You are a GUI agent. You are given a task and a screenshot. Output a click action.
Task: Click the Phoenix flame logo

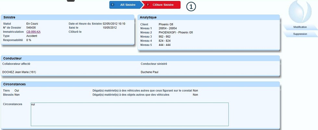click(300, 11)
